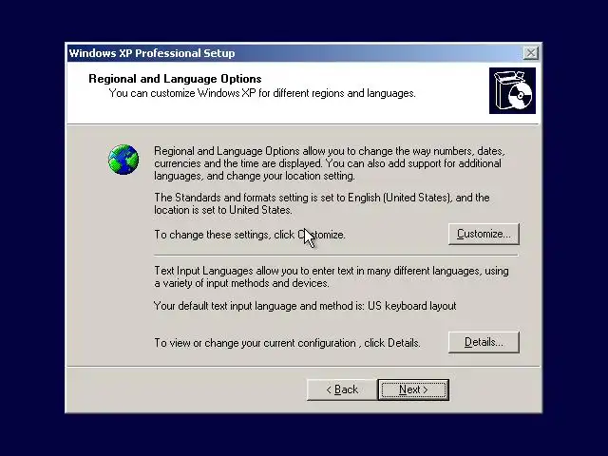The height and width of the screenshot is (456, 608).
Task: Click the Customize... button
Action: (484, 234)
